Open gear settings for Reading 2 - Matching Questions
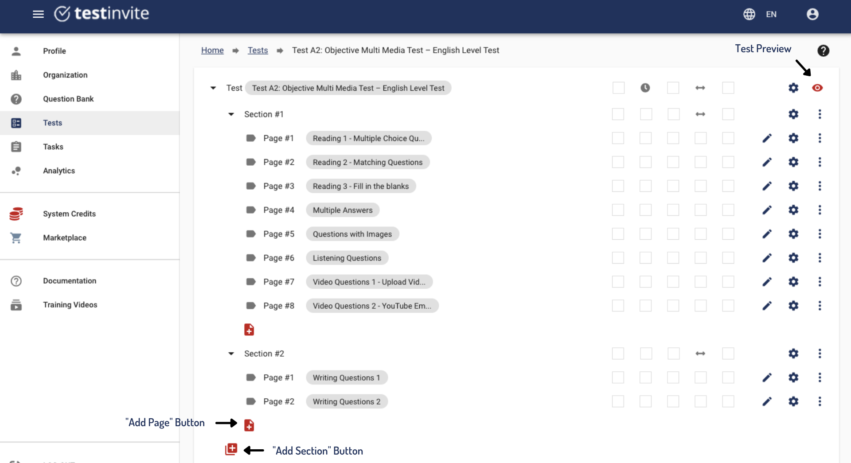 coord(793,162)
